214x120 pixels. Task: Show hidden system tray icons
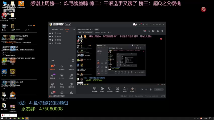coord(195,118)
